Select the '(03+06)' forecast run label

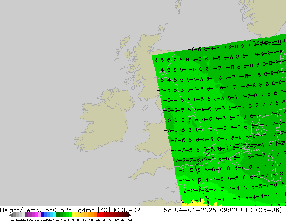[x=269, y=210]
